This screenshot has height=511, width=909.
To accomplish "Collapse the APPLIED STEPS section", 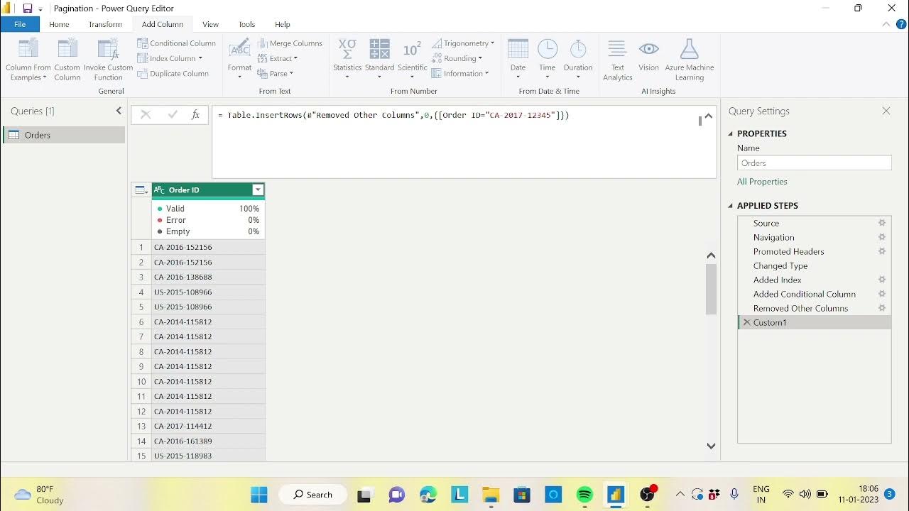I will [x=731, y=206].
